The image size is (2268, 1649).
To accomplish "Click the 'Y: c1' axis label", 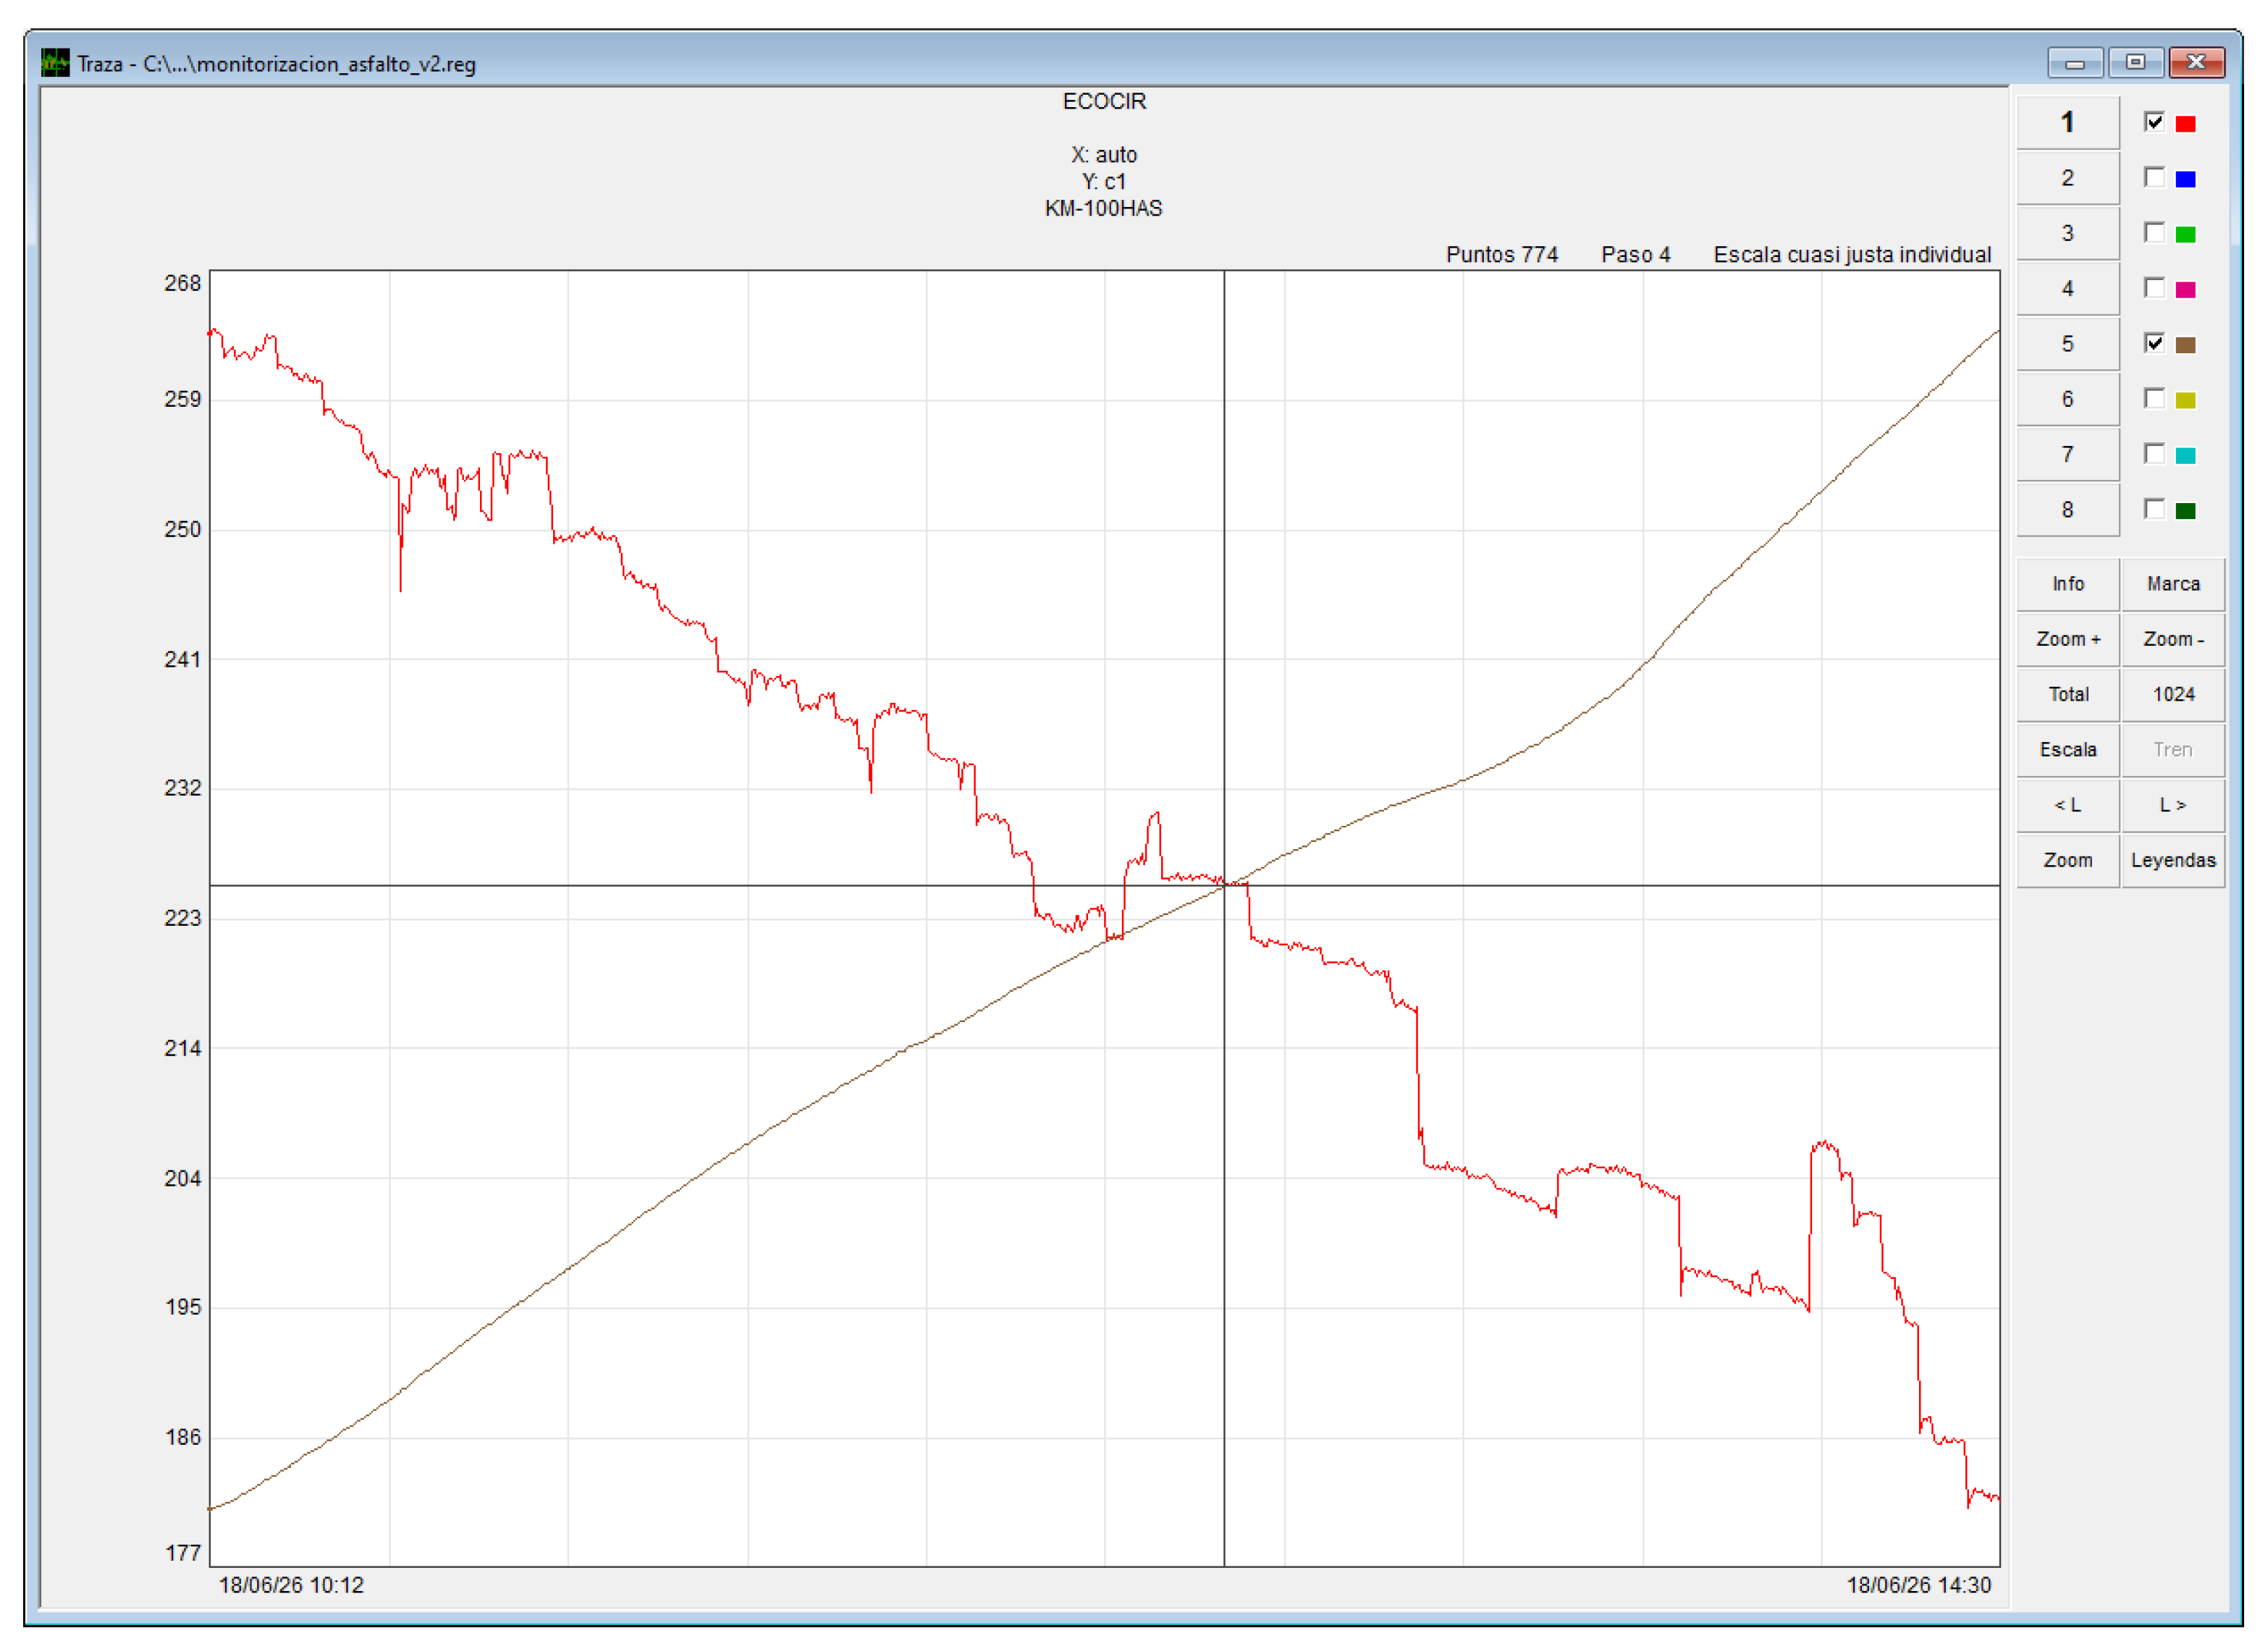I will [x=1104, y=181].
